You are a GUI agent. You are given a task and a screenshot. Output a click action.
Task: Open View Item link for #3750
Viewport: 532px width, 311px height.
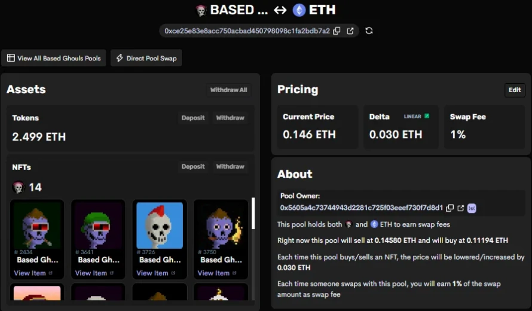213,273
